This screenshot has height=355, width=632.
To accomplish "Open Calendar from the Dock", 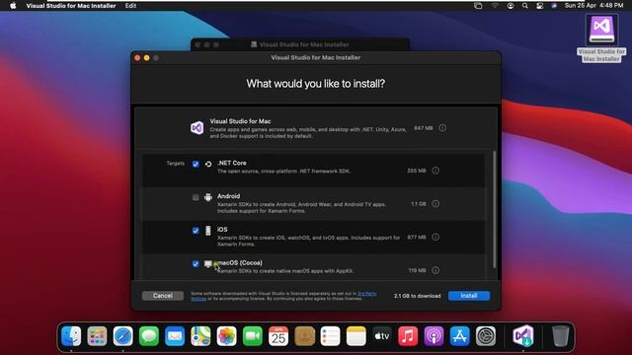I will pos(278,336).
